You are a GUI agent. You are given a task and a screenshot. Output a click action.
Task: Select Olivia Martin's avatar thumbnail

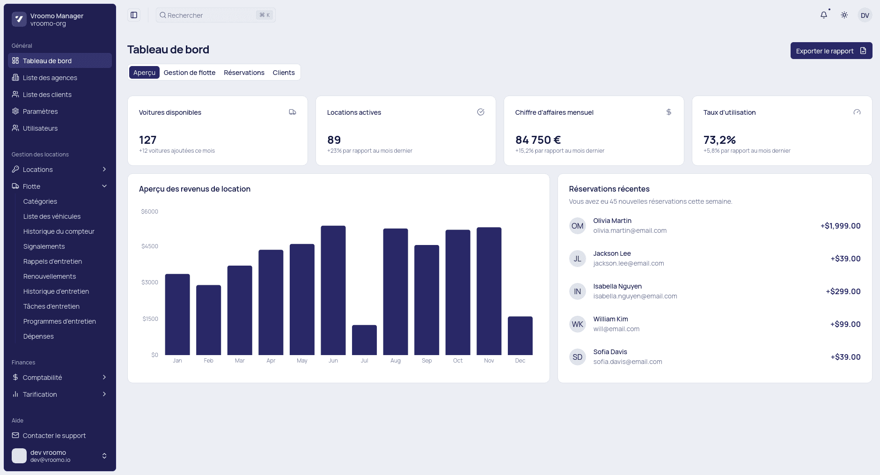(x=578, y=226)
